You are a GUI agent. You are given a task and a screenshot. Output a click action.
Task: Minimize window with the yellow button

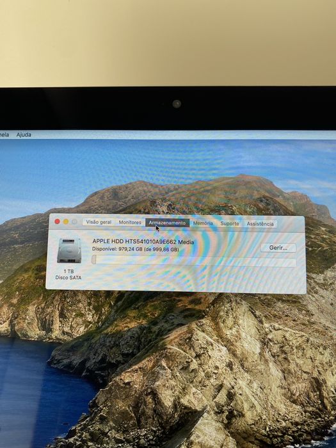pos(66,221)
